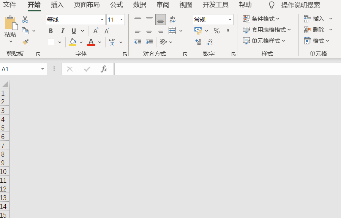Toggle underline formatting
This screenshot has width=341, height=218.
(x=74, y=31)
